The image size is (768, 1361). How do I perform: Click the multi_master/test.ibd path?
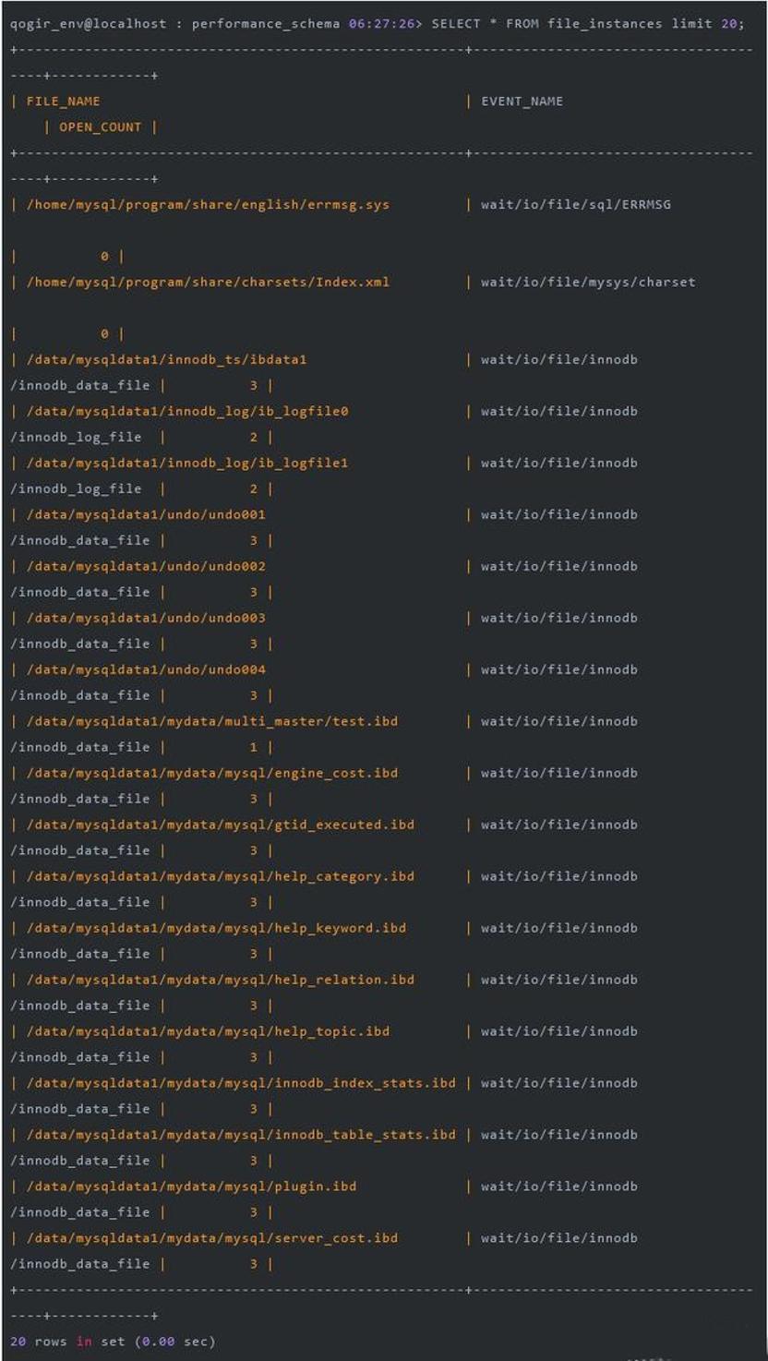tap(212, 721)
